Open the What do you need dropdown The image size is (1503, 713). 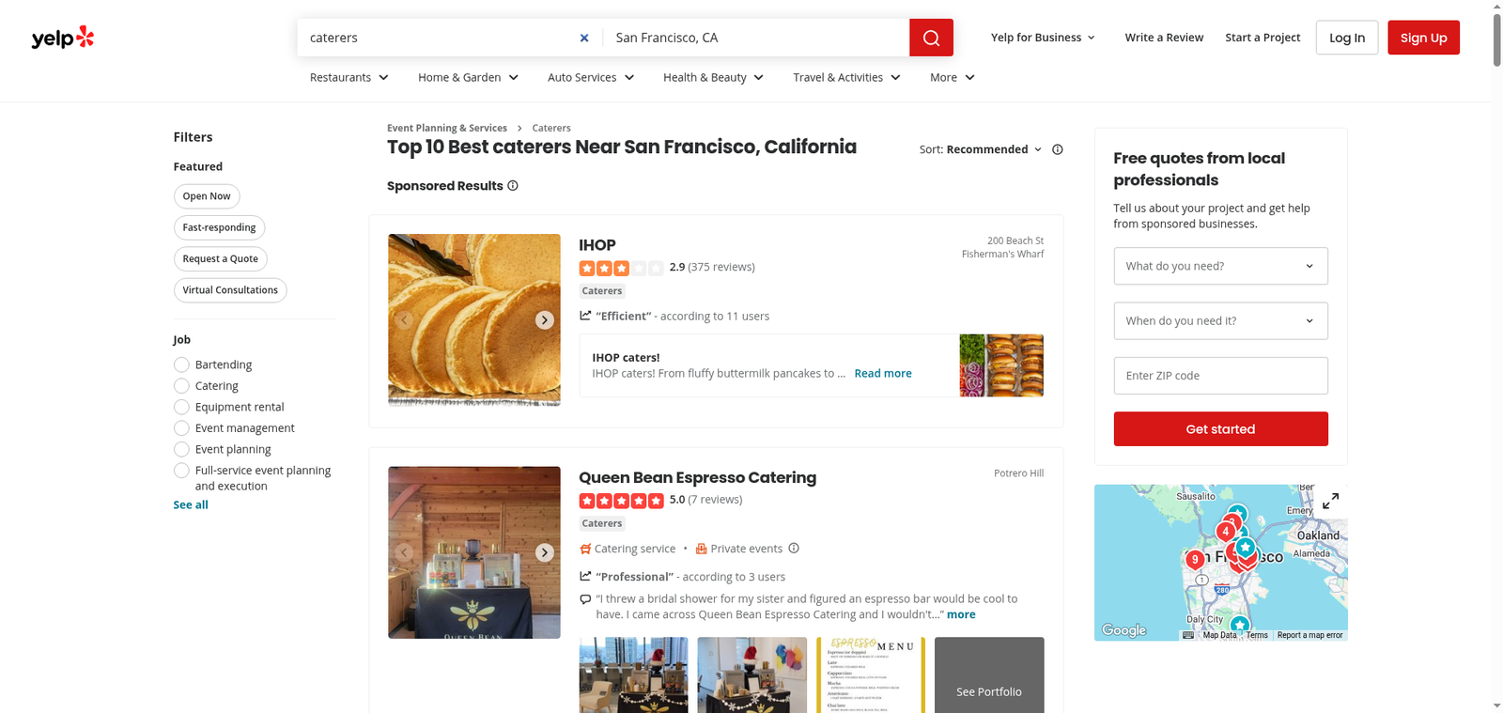pos(1220,266)
